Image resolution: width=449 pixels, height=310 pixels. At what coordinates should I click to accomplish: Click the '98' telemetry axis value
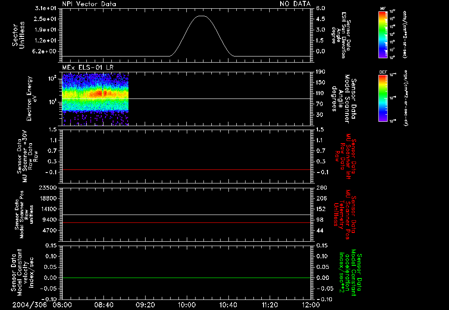320,220
